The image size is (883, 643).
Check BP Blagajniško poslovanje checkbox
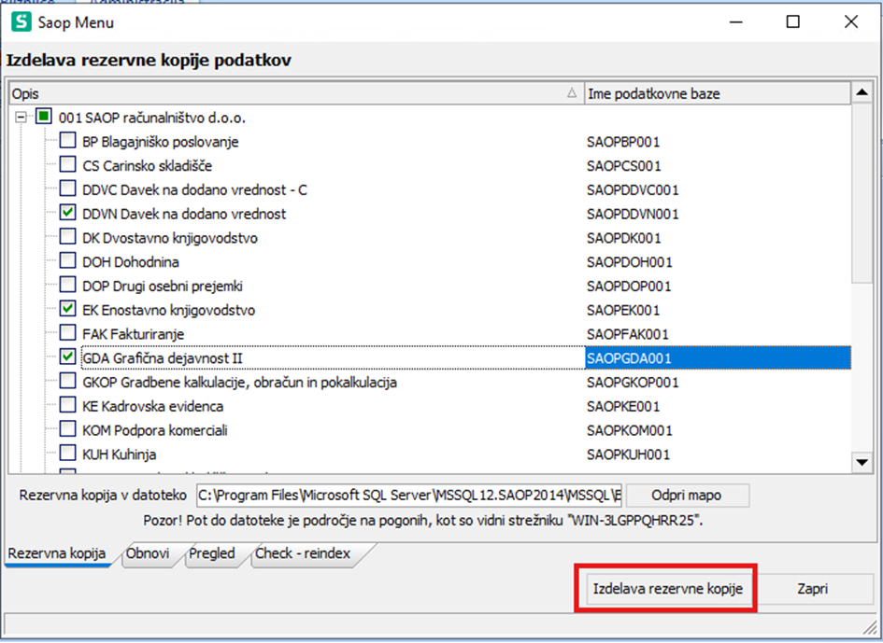tap(67, 141)
